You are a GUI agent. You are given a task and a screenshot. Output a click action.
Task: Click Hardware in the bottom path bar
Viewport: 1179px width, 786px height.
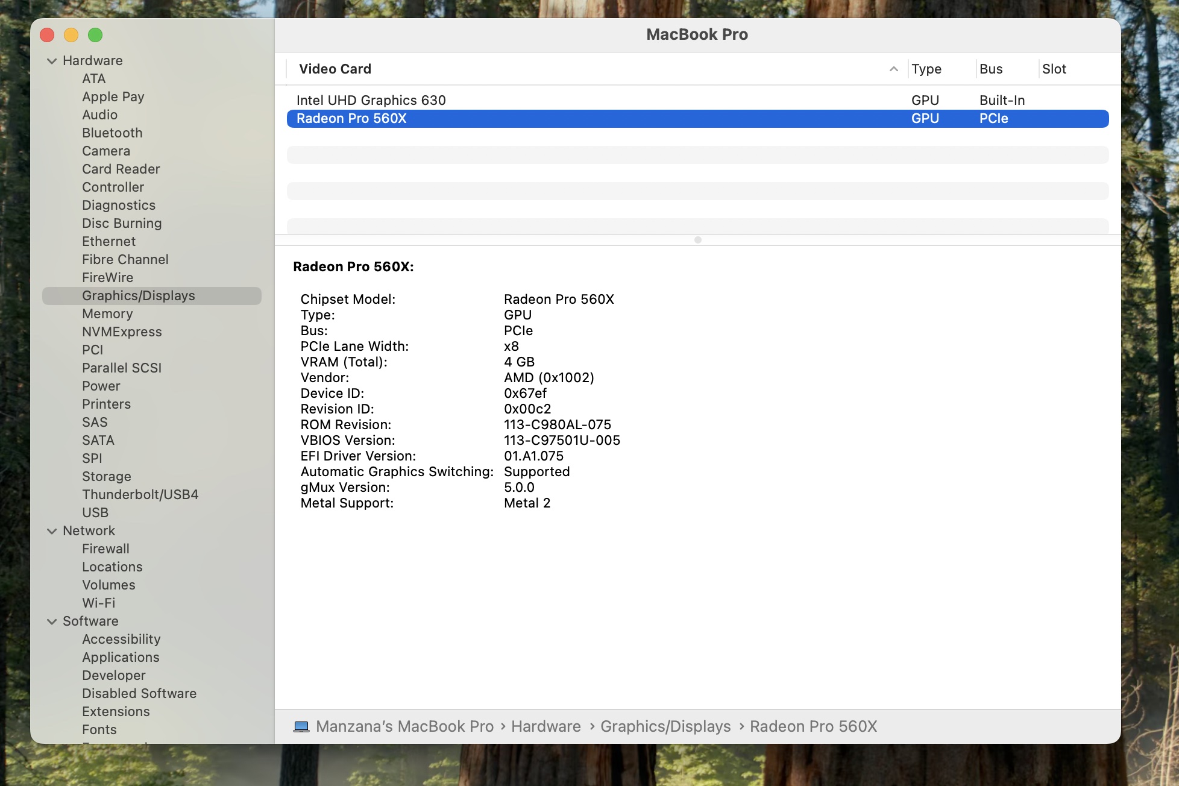tap(545, 727)
